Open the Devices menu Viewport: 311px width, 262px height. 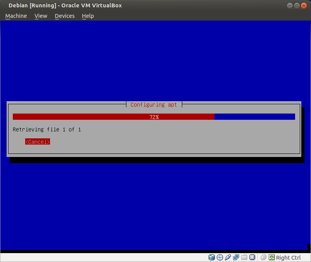click(64, 16)
